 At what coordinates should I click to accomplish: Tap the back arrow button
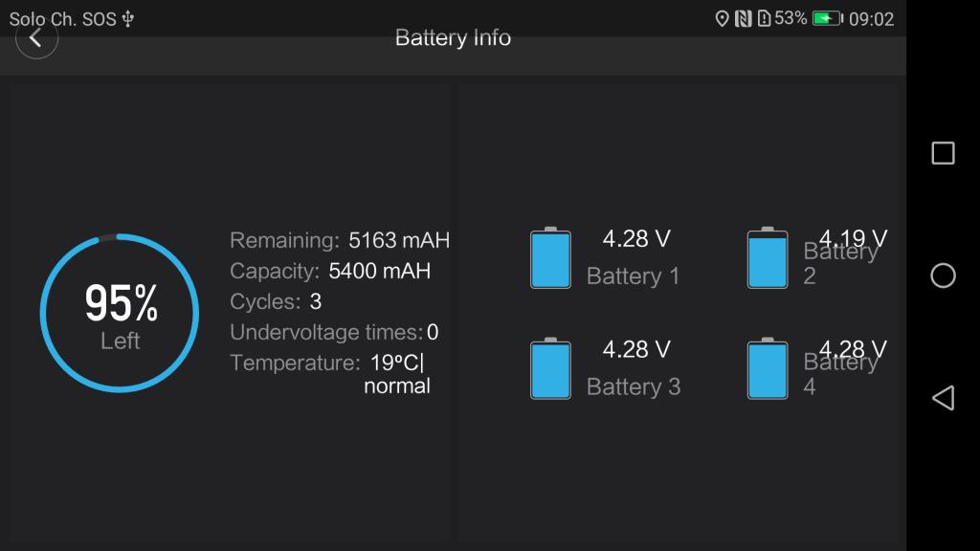pyautogui.click(x=36, y=38)
